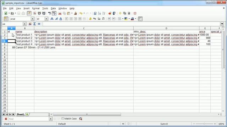
Task: Open Function Wizard icon
Action: 30,24
